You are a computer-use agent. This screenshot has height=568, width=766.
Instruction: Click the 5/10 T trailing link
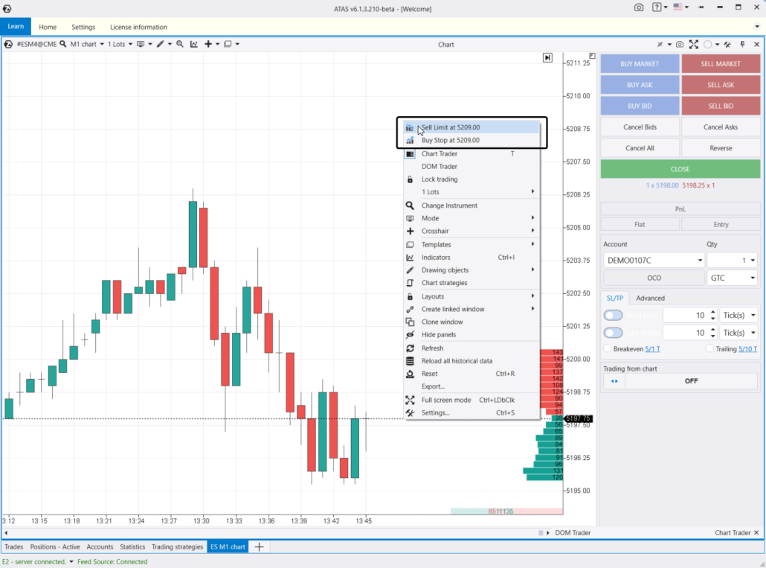747,348
